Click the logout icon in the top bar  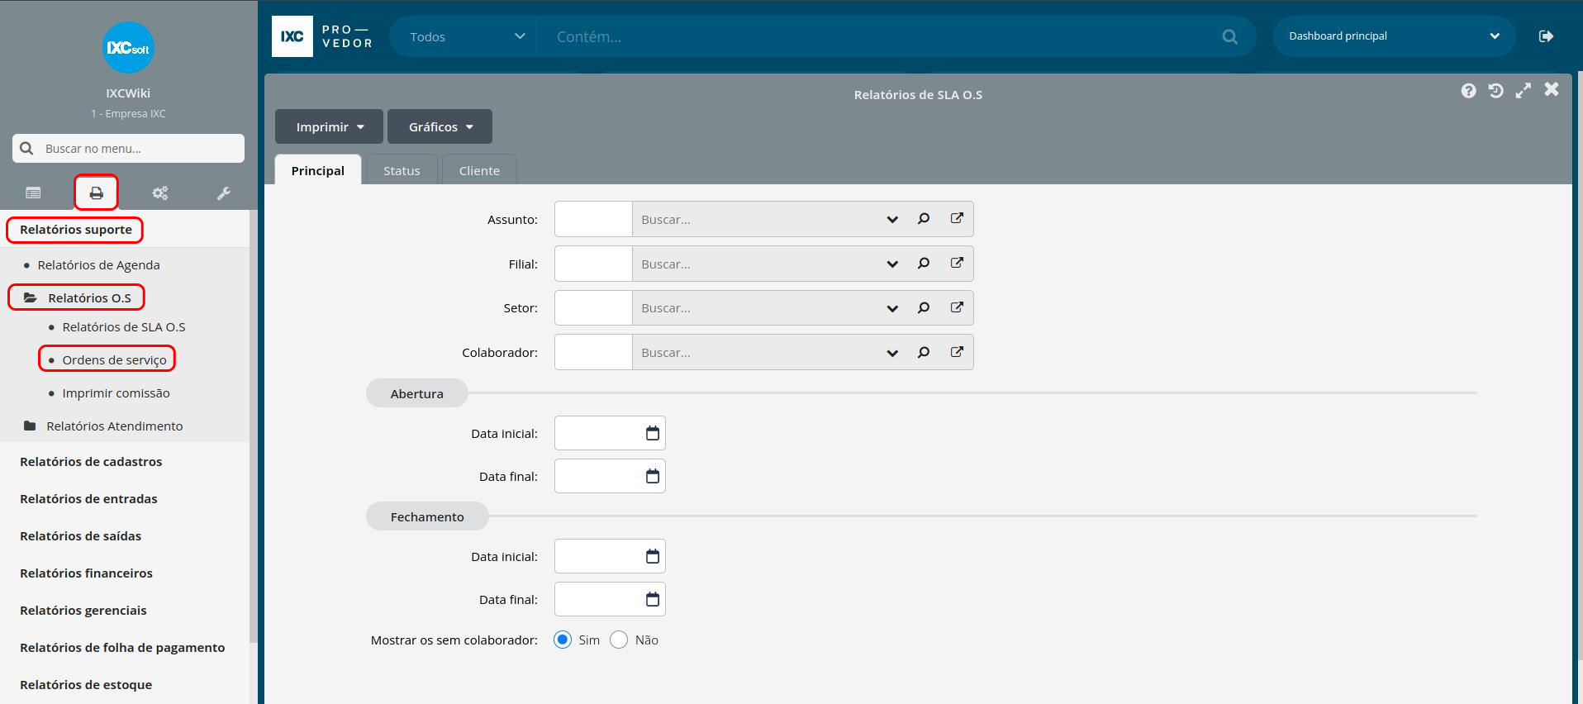click(1546, 36)
